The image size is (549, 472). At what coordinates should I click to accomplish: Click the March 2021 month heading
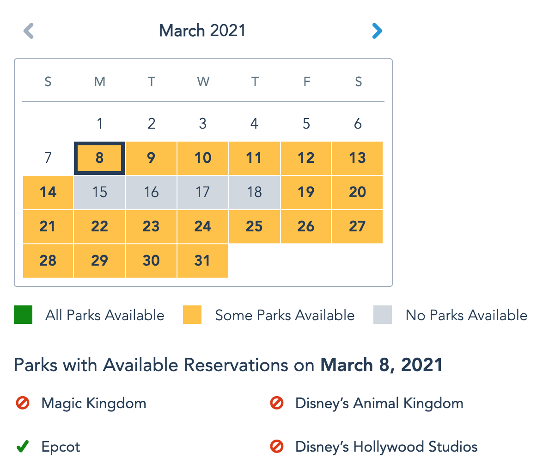click(x=202, y=31)
